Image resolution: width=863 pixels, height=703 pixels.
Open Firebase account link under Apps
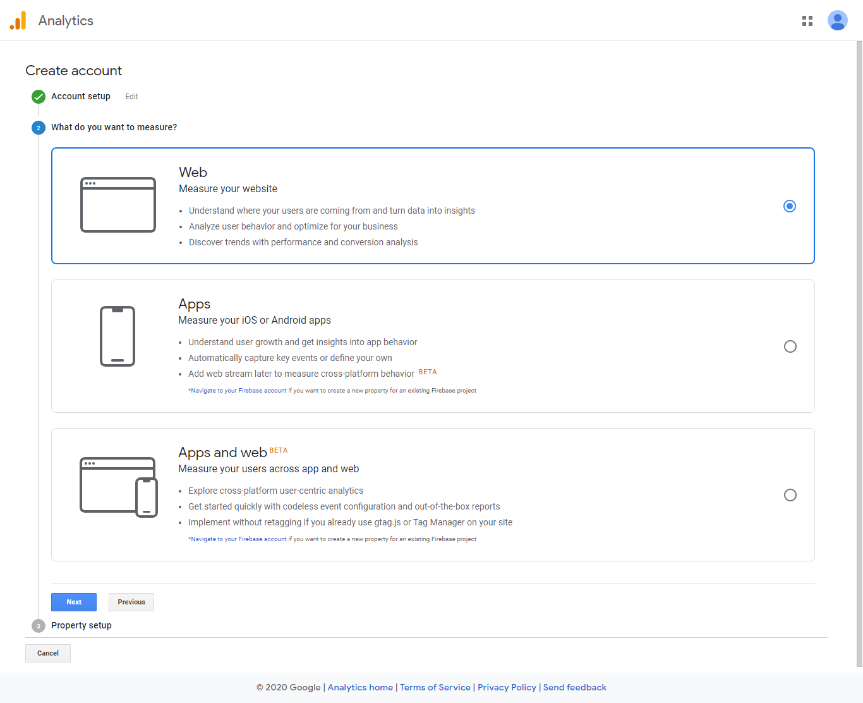[x=238, y=391]
